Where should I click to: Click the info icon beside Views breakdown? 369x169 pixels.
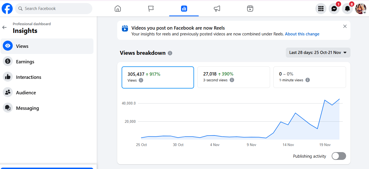tap(170, 53)
